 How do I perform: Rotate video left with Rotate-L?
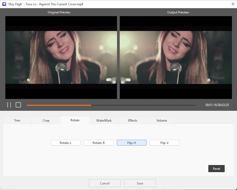(66, 143)
